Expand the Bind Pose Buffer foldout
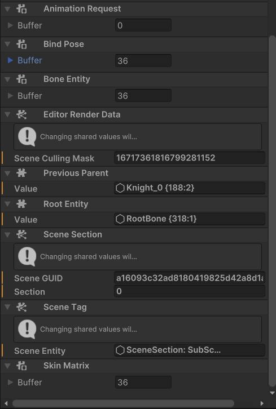The image size is (276, 409). coord(11,60)
